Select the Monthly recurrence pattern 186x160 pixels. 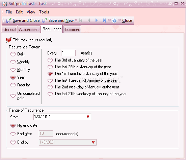tap(13, 70)
